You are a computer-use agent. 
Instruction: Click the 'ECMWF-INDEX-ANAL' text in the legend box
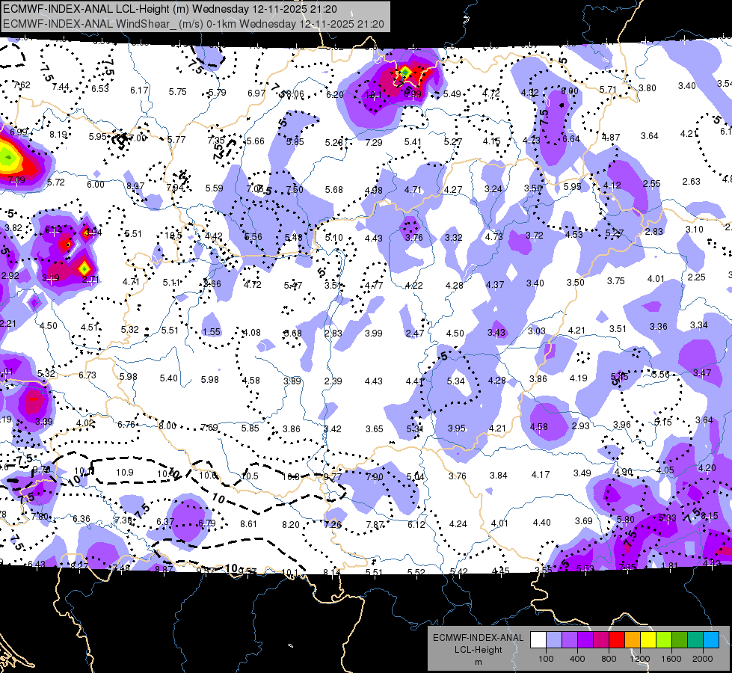(479, 638)
